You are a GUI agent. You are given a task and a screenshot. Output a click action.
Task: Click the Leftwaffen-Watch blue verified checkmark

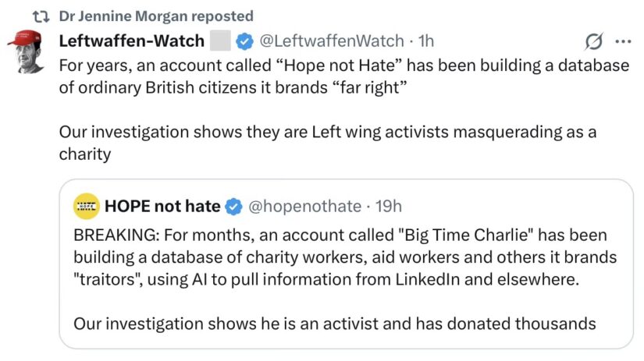(x=244, y=41)
